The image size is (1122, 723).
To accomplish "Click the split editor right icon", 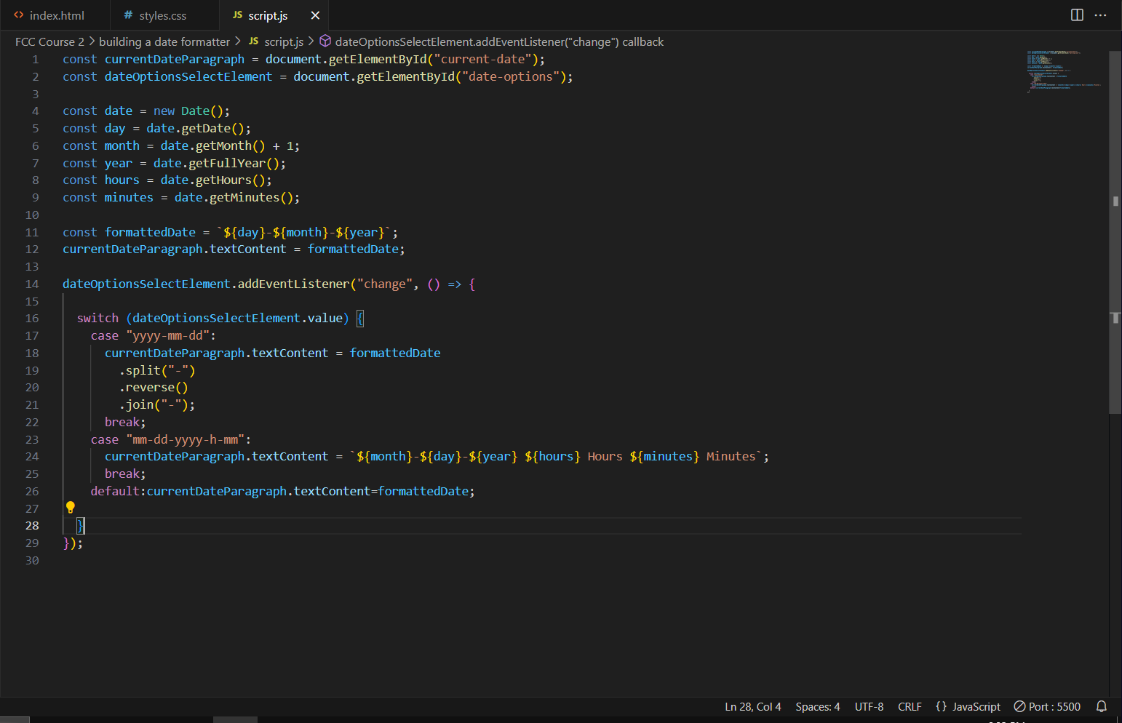I will tap(1077, 15).
